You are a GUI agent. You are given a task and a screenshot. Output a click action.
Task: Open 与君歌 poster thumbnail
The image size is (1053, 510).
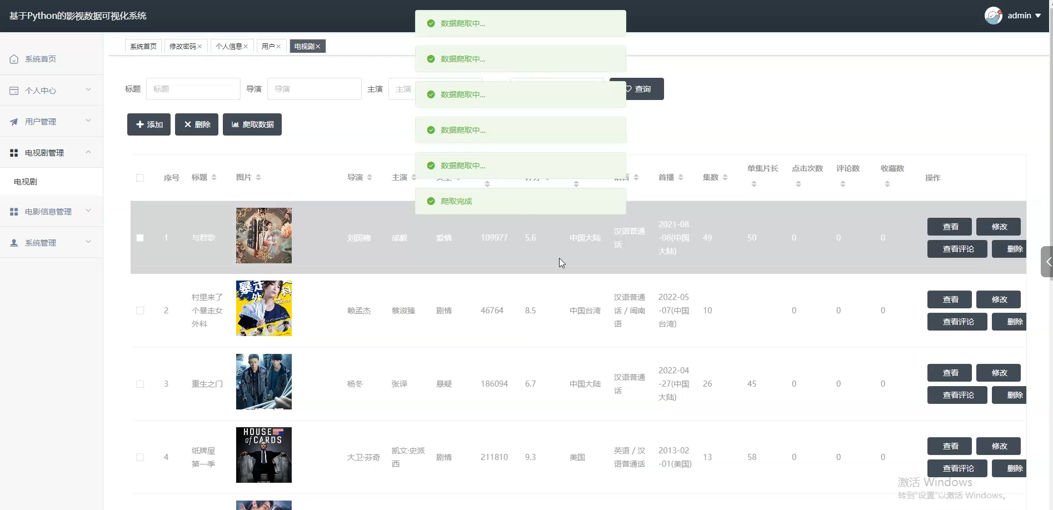click(264, 236)
